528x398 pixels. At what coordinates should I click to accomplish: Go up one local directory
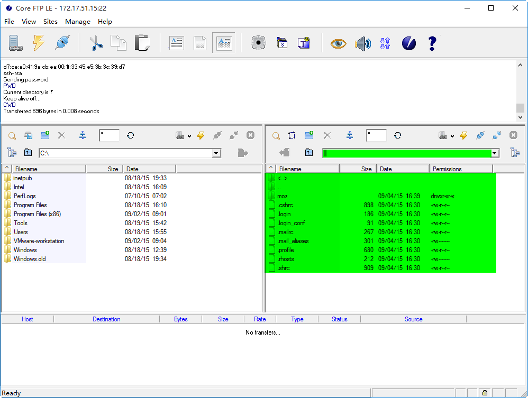(28, 152)
